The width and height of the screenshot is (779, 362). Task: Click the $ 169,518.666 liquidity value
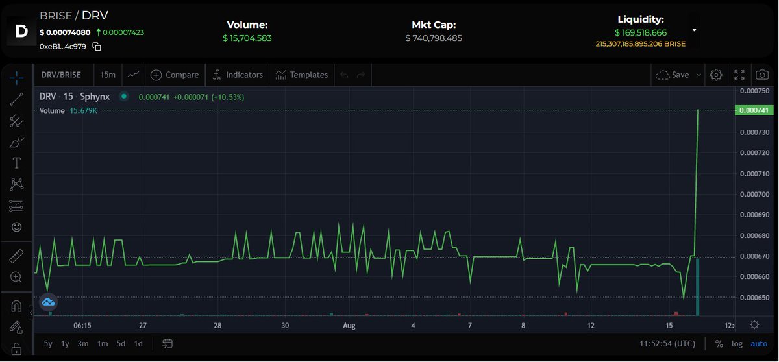pyautogui.click(x=641, y=32)
